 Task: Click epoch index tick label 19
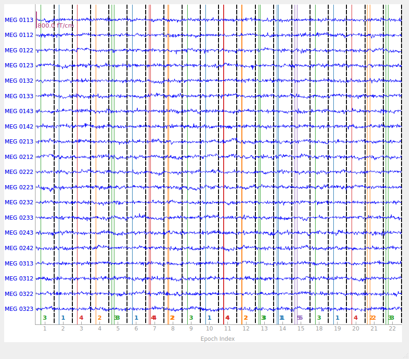pyautogui.click(x=338, y=329)
